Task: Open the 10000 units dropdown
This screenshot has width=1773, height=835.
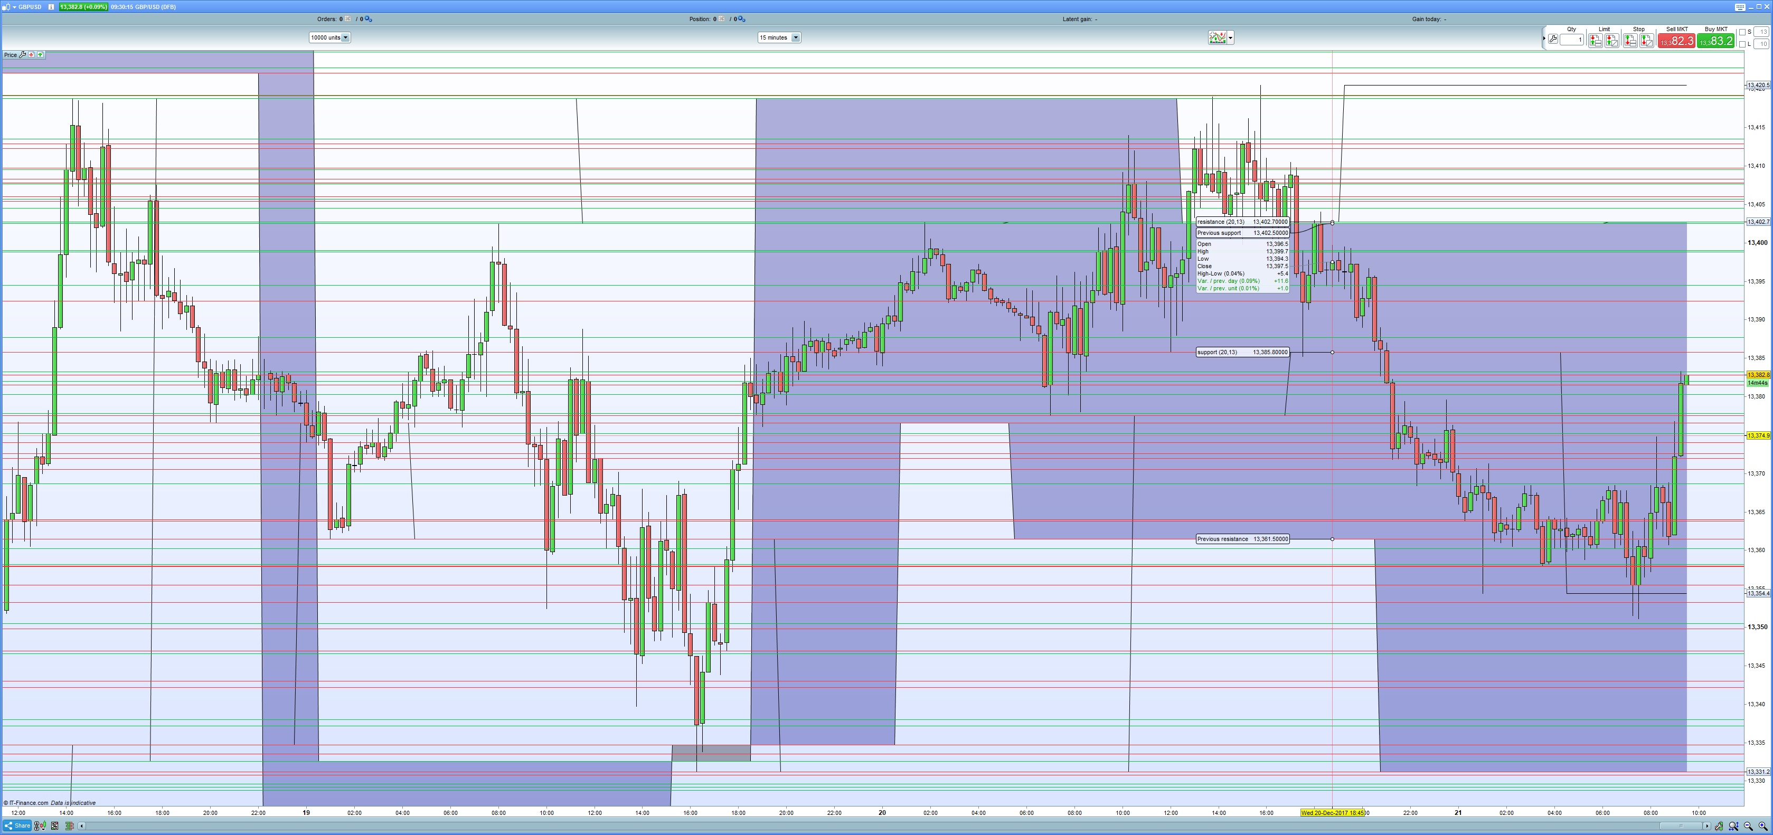Action: pyautogui.click(x=345, y=37)
